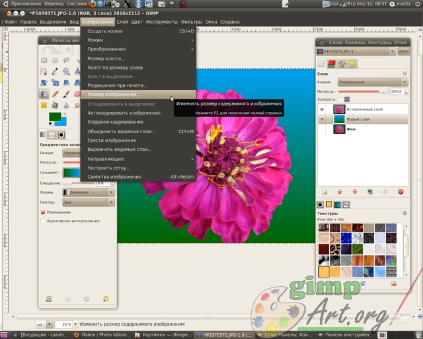423x339 pixels.
Task: Choose Свести изображение menu entry
Action: (x=138, y=140)
